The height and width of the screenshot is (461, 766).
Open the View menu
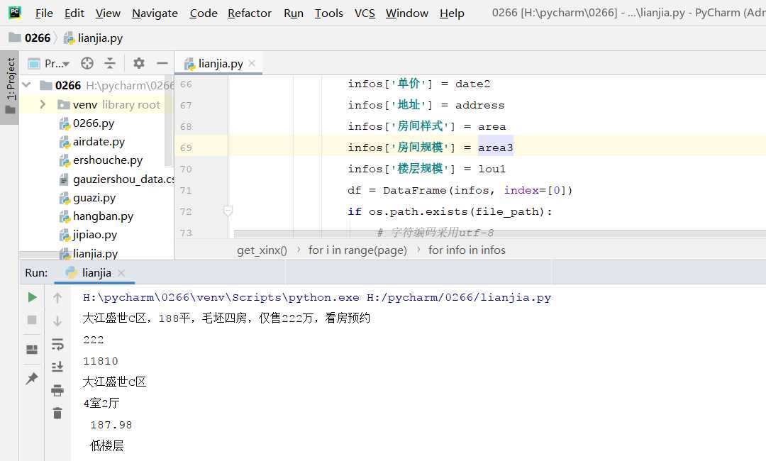108,13
